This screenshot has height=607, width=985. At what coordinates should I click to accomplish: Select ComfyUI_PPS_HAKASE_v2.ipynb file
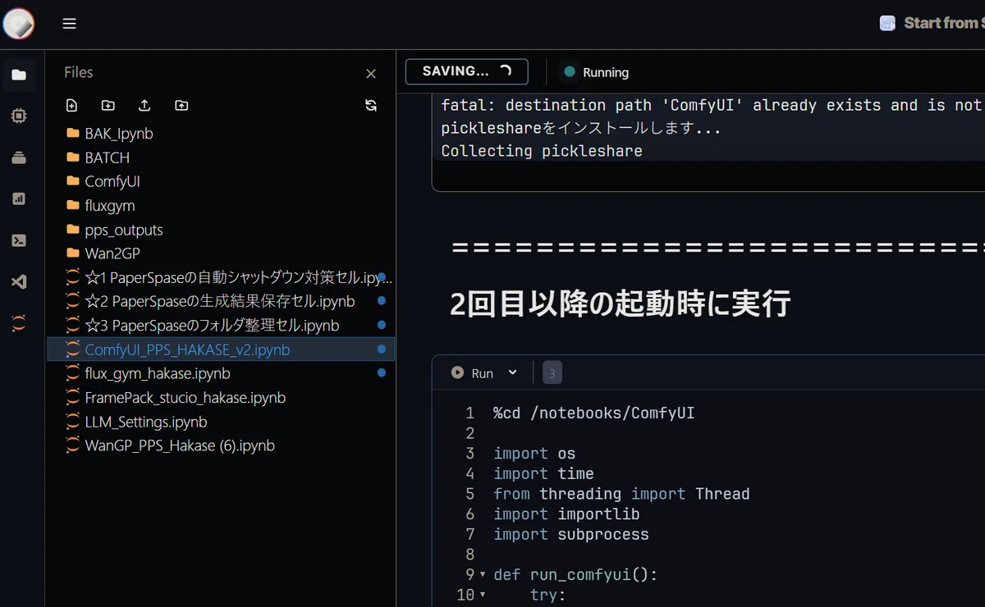(221, 349)
